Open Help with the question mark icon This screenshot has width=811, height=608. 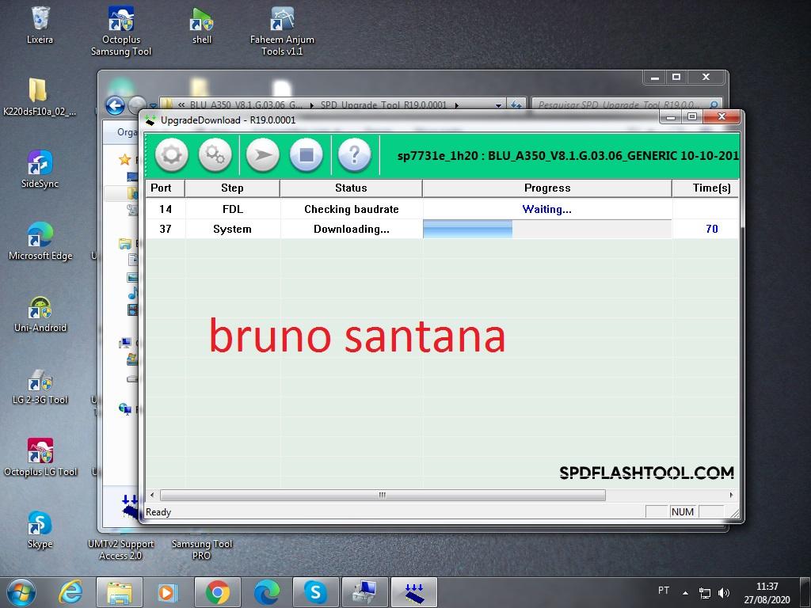(354, 154)
